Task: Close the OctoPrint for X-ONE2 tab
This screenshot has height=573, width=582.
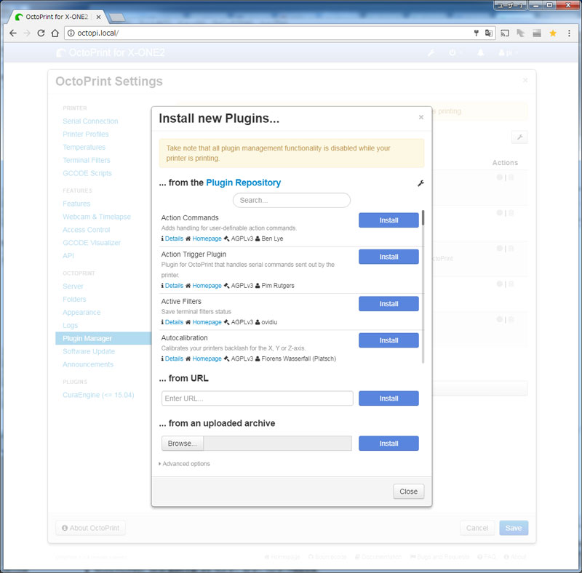Action: [98, 17]
